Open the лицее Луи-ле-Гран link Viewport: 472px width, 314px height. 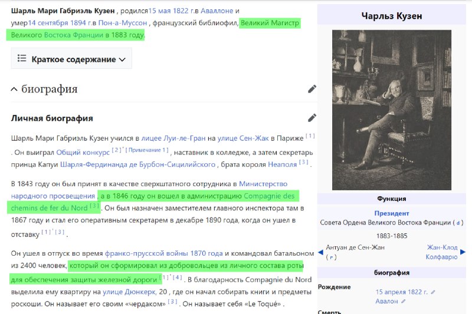(173, 138)
